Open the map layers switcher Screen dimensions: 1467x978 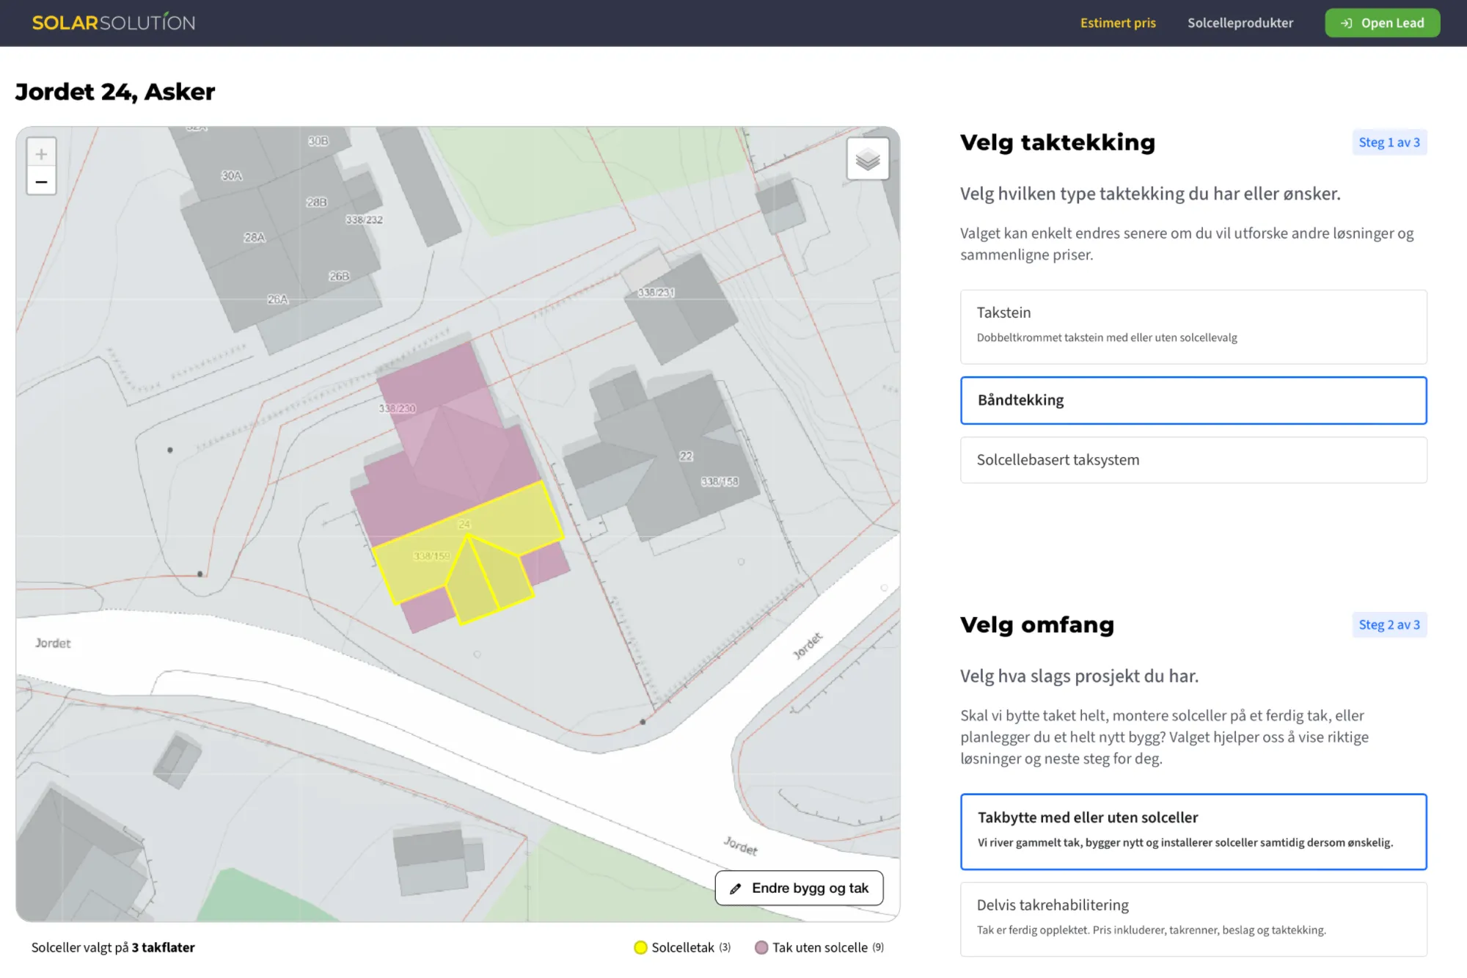coord(868,158)
